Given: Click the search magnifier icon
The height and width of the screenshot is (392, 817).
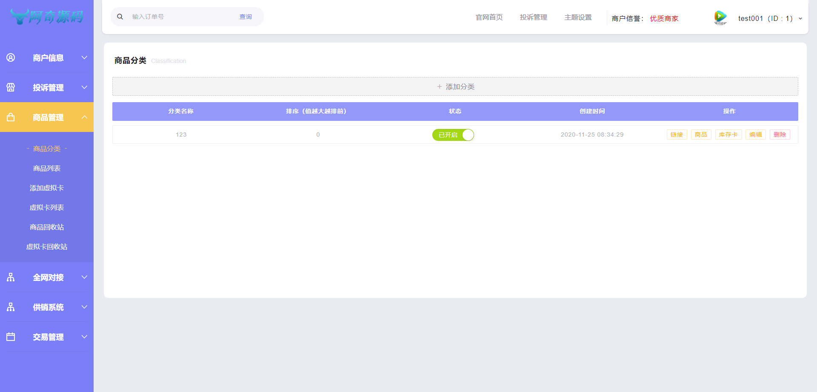Looking at the screenshot, I should [120, 17].
